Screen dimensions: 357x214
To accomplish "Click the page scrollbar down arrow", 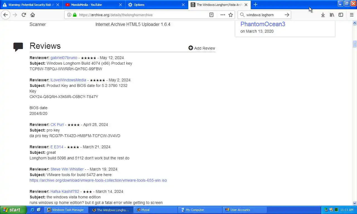I will [x=355, y=203].
